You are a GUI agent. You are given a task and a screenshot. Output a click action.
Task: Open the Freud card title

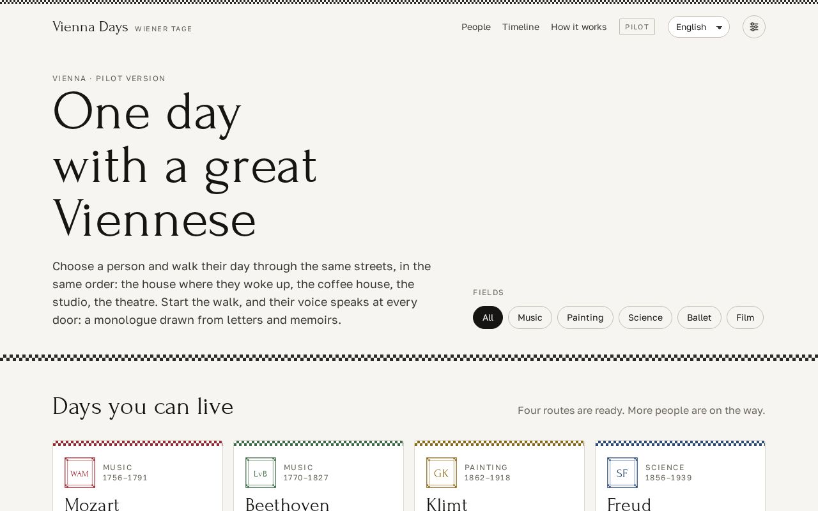[x=629, y=504]
